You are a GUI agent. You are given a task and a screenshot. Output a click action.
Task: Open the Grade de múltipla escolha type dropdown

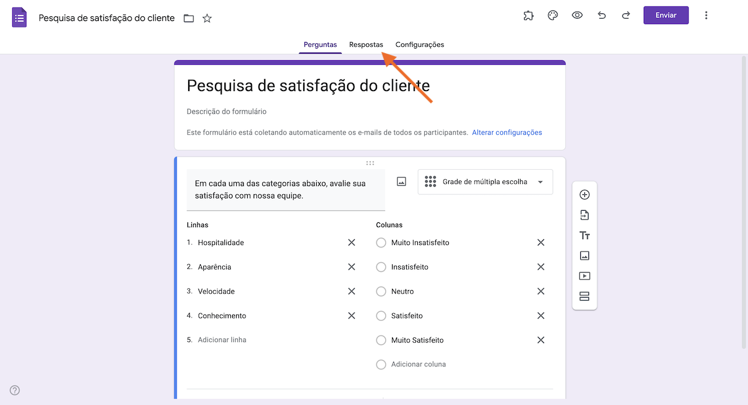coord(485,181)
